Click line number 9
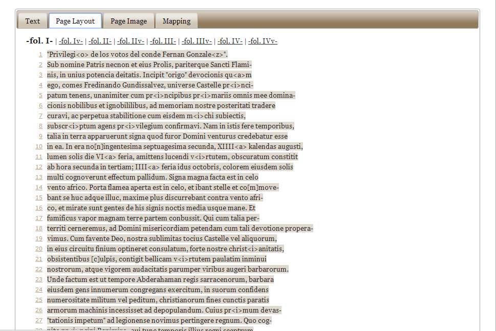The image size is (496, 331). click(40, 136)
